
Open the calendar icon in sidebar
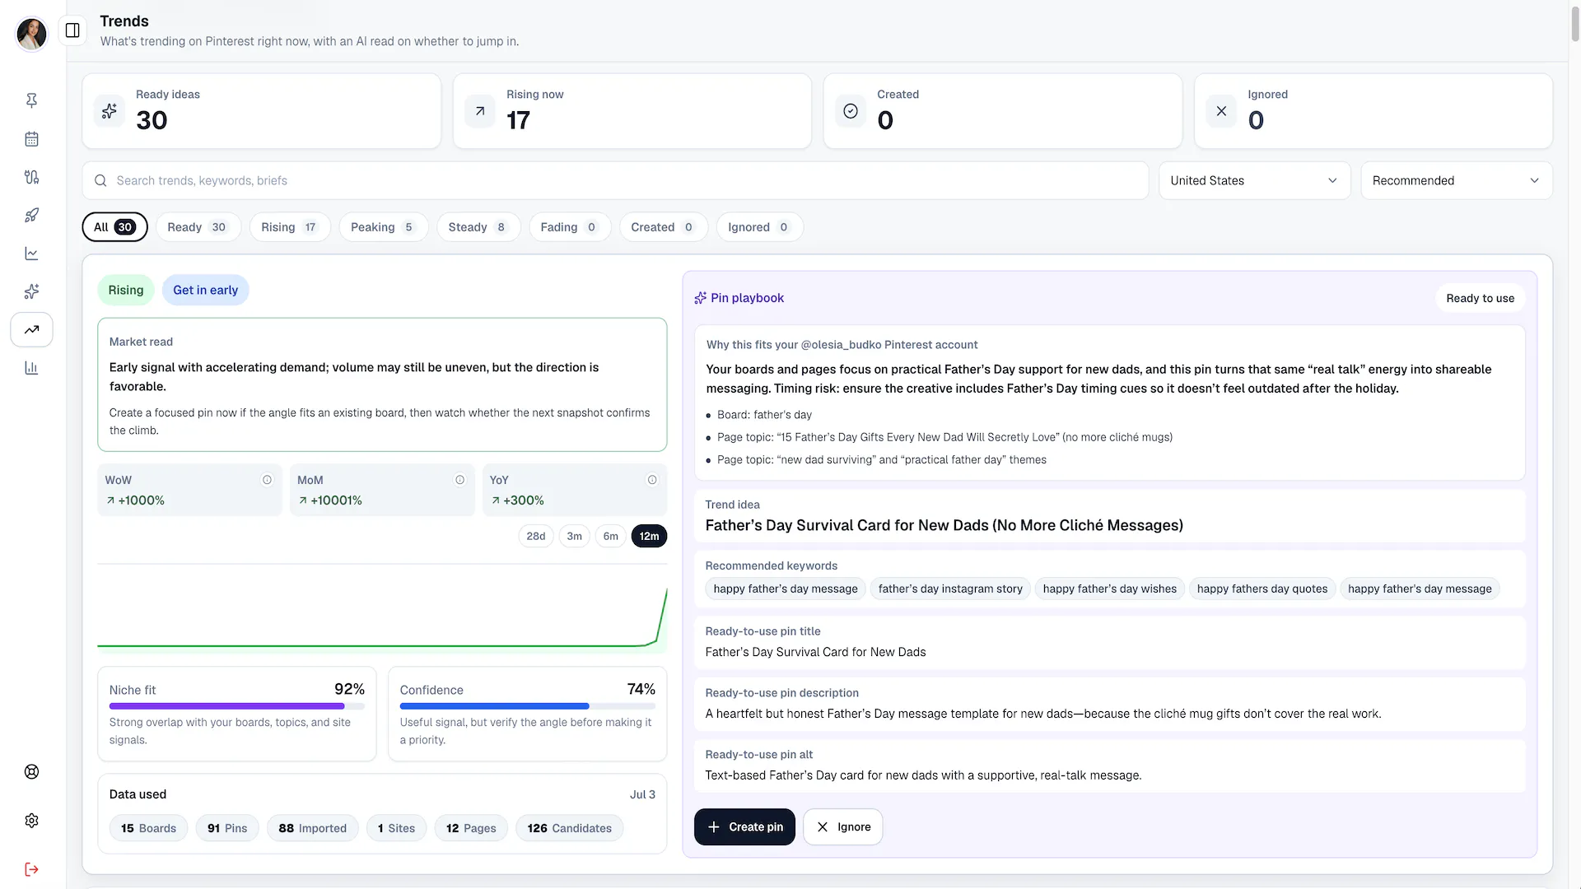point(31,139)
